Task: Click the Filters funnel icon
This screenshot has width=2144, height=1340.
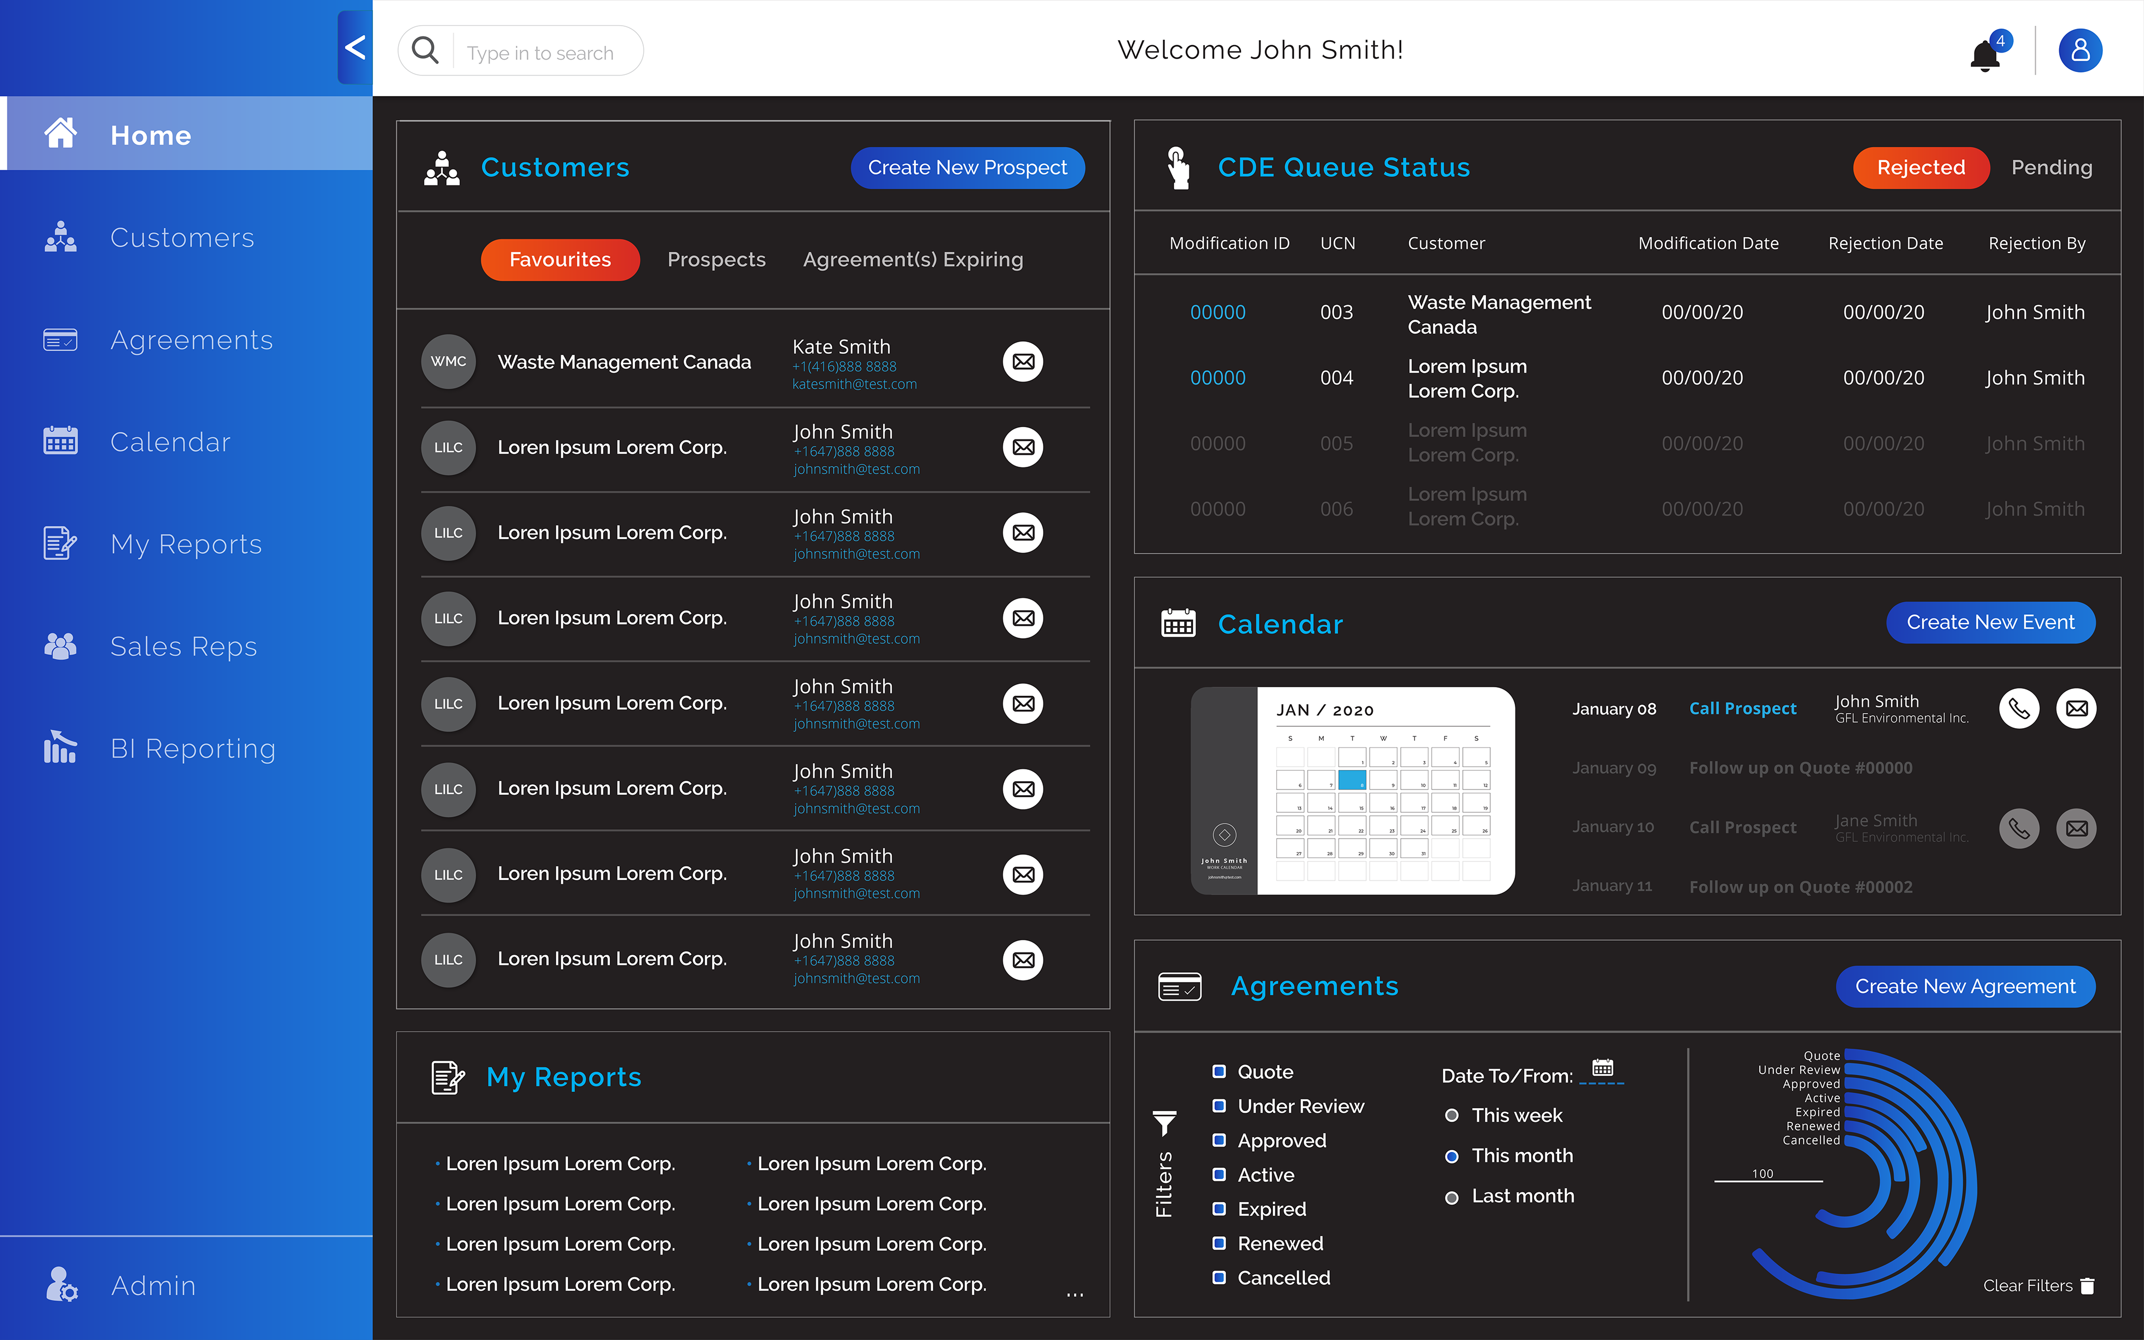Action: (x=1164, y=1124)
